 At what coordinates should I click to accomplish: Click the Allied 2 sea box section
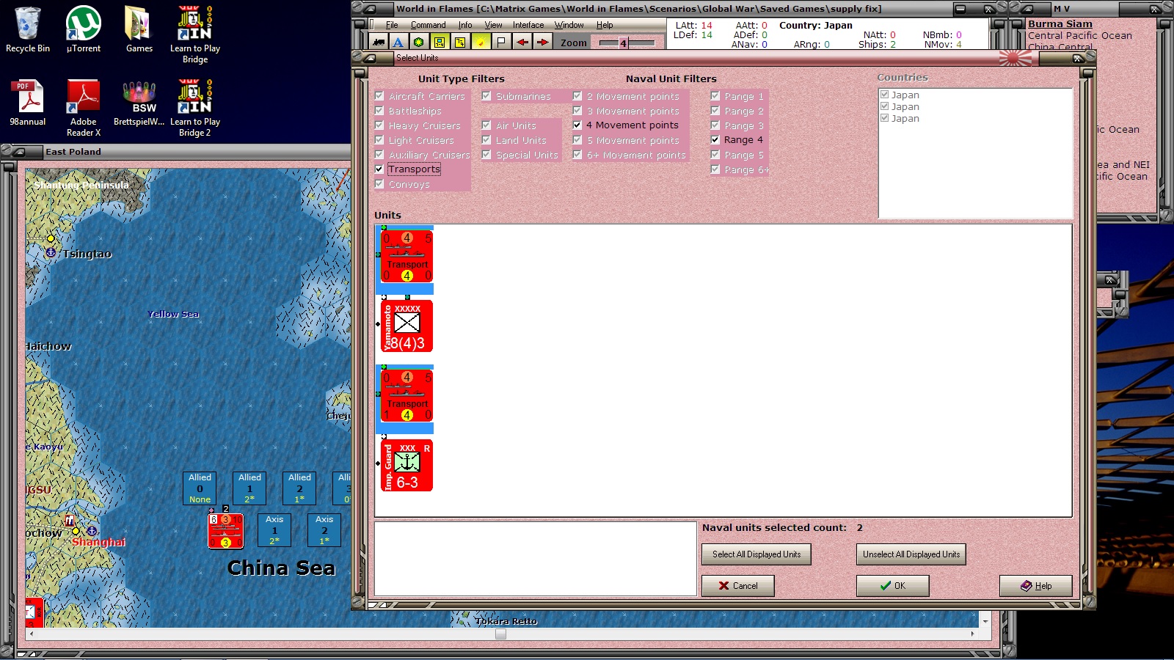tap(299, 488)
